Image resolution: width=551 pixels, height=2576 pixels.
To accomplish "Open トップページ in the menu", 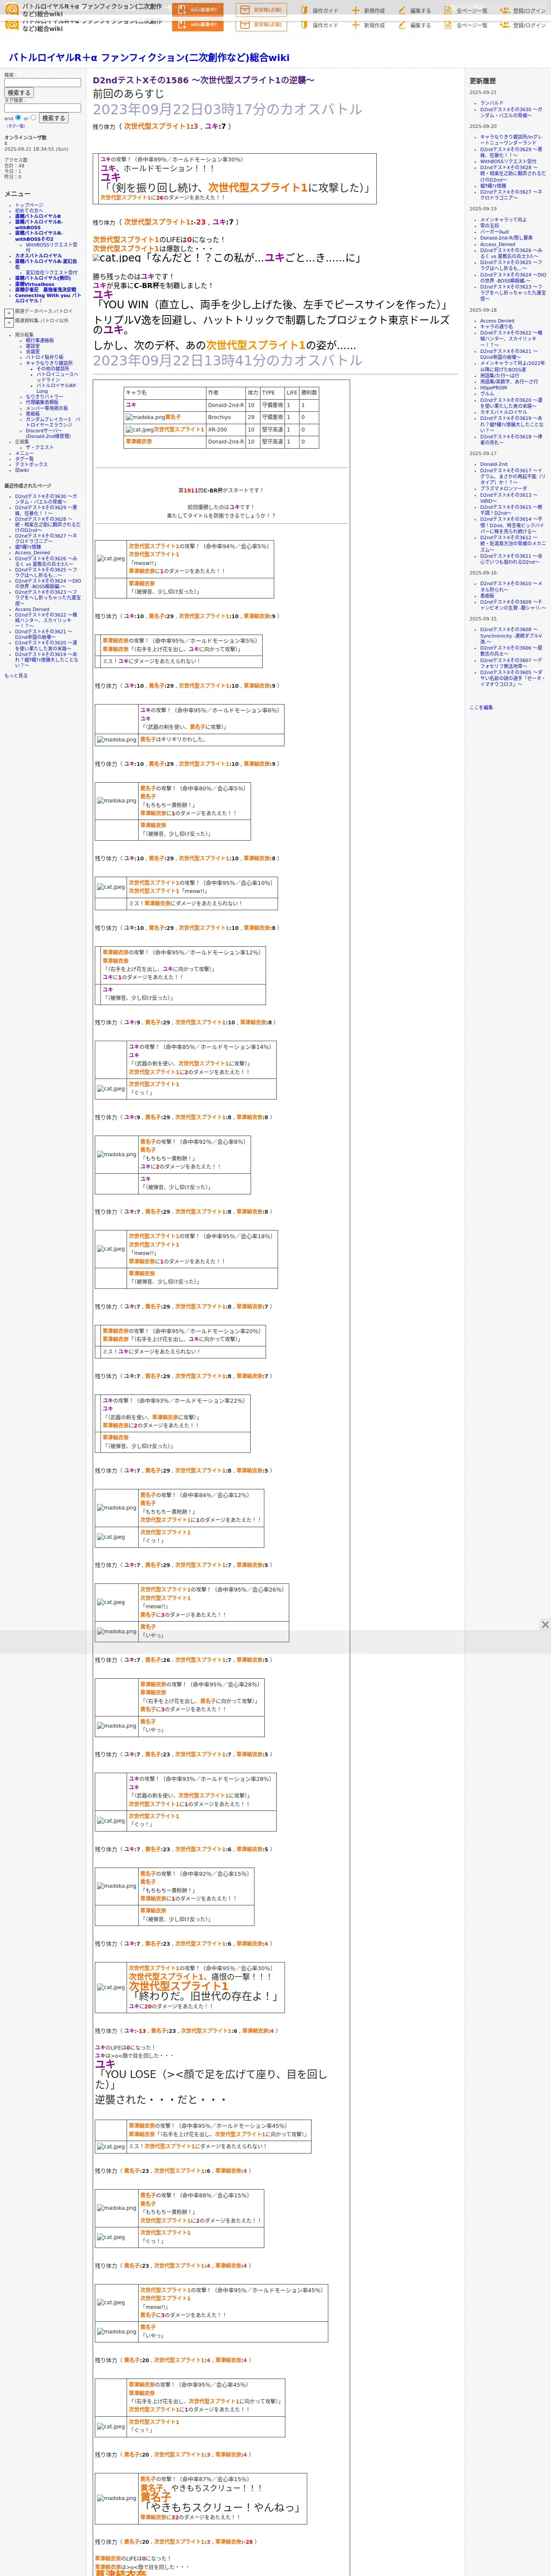I will pos(29,205).
